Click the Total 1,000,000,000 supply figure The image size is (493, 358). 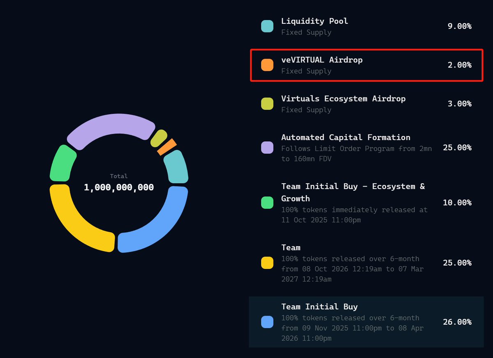119,187
